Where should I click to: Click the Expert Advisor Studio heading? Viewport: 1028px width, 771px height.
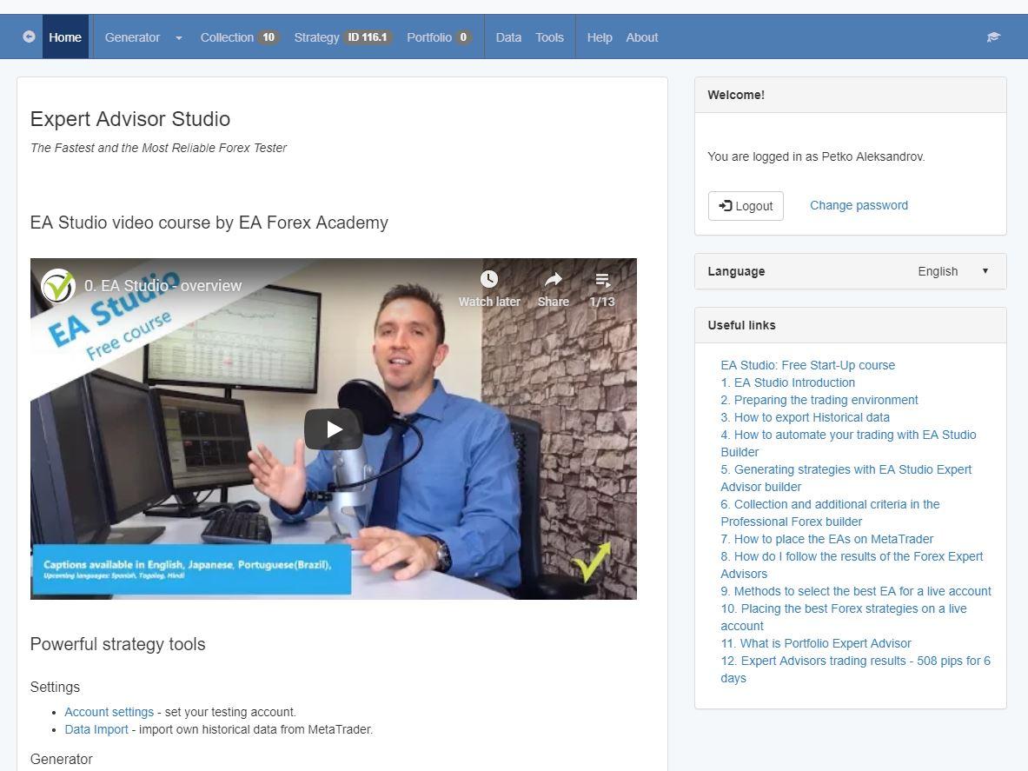pos(129,119)
